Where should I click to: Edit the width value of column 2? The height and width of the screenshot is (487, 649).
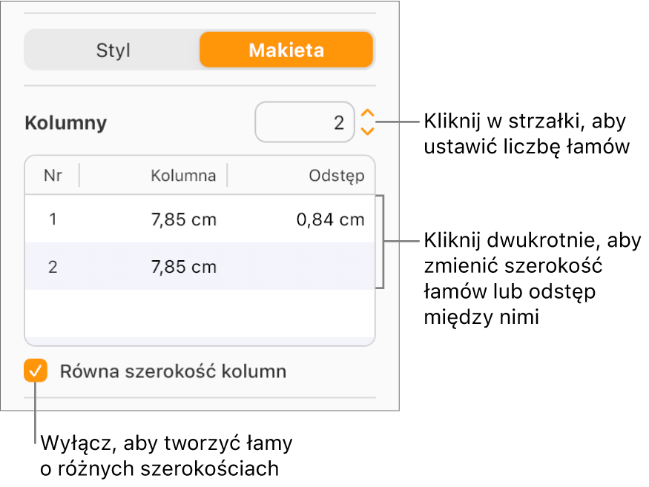(x=183, y=266)
